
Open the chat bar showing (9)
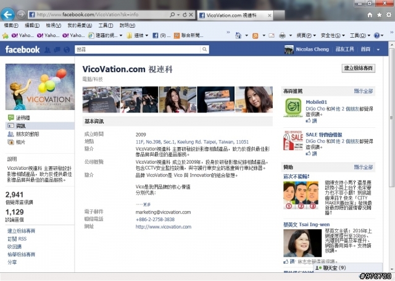coord(347,267)
